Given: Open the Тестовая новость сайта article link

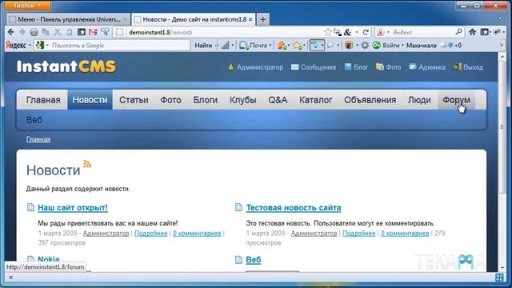Looking at the screenshot, I should (294, 208).
